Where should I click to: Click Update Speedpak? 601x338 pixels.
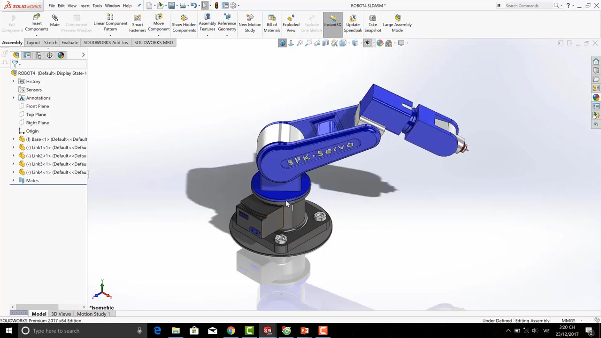click(353, 24)
